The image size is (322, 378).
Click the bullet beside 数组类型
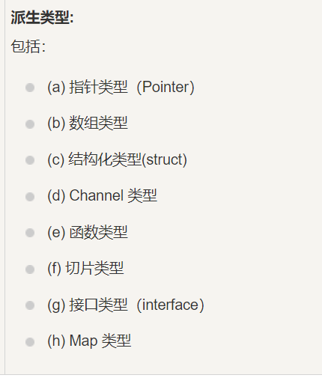pyautogui.click(x=30, y=124)
